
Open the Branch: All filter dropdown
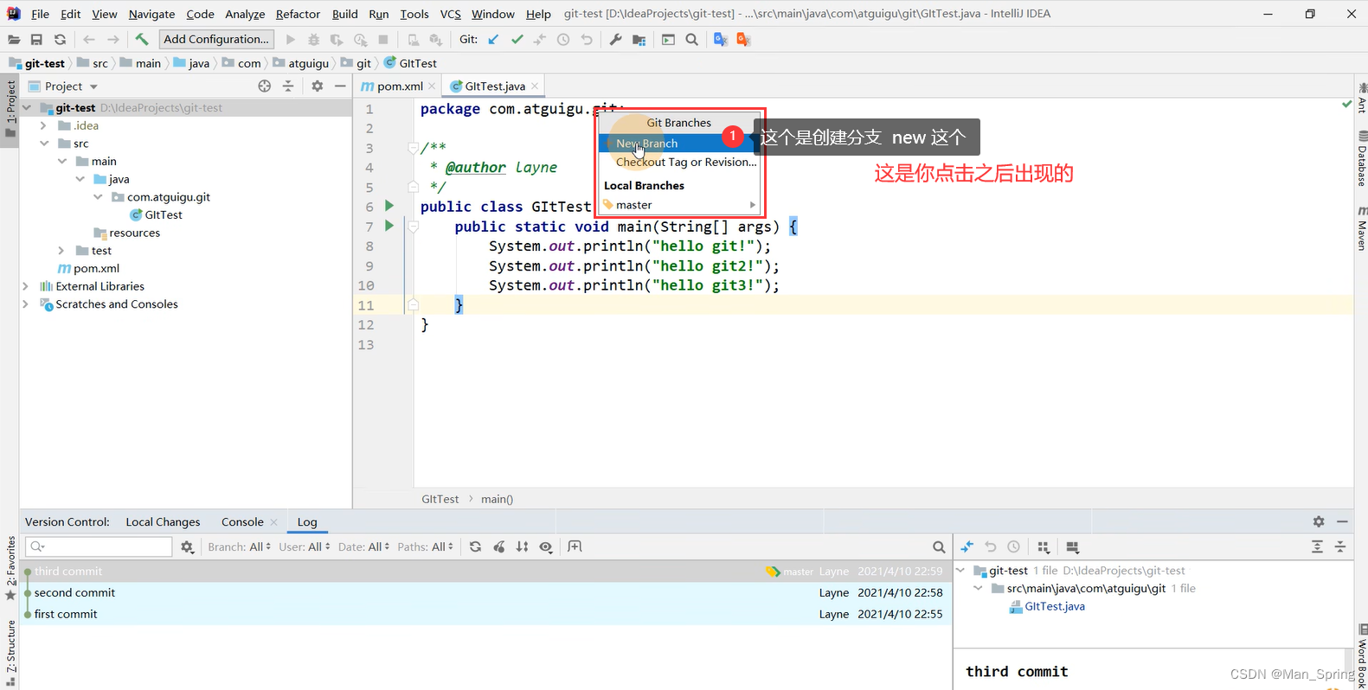(239, 546)
